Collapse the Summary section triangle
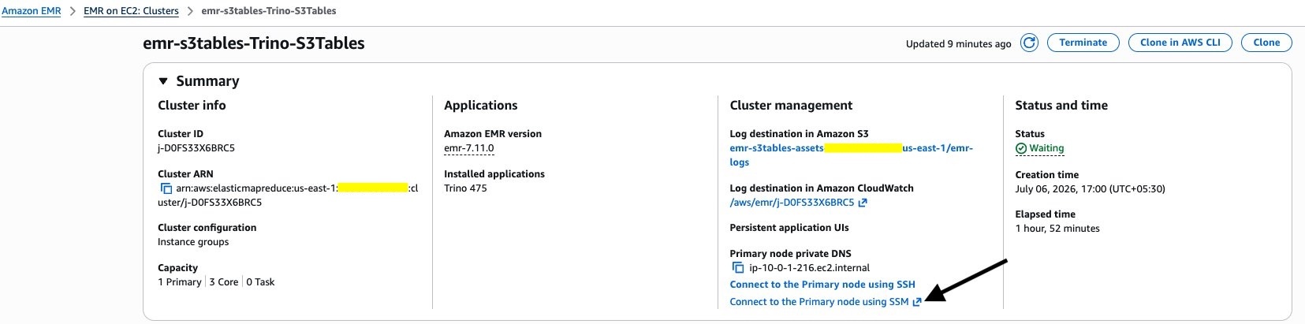1305x324 pixels. coord(163,81)
